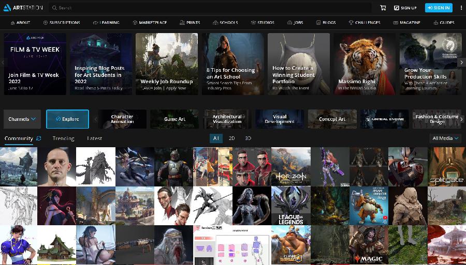
Task: Open the Game Art channel
Action: (175, 119)
